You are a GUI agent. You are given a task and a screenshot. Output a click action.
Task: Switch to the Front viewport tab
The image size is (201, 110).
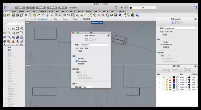point(65,19)
